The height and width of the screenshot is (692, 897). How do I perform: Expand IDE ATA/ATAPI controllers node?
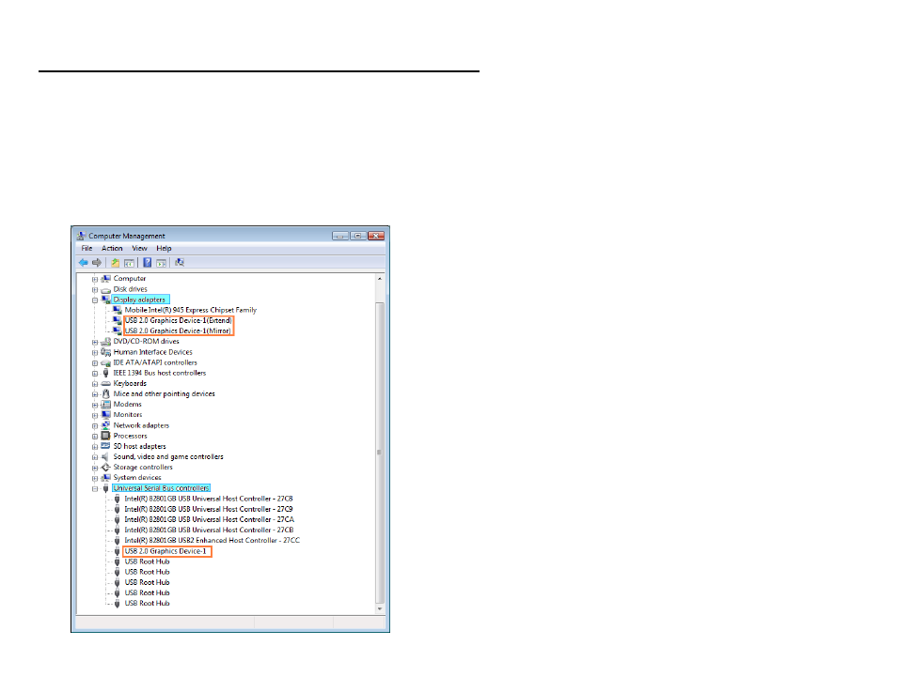pos(95,363)
